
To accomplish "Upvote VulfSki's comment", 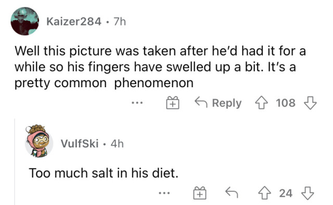I will tap(264, 193).
